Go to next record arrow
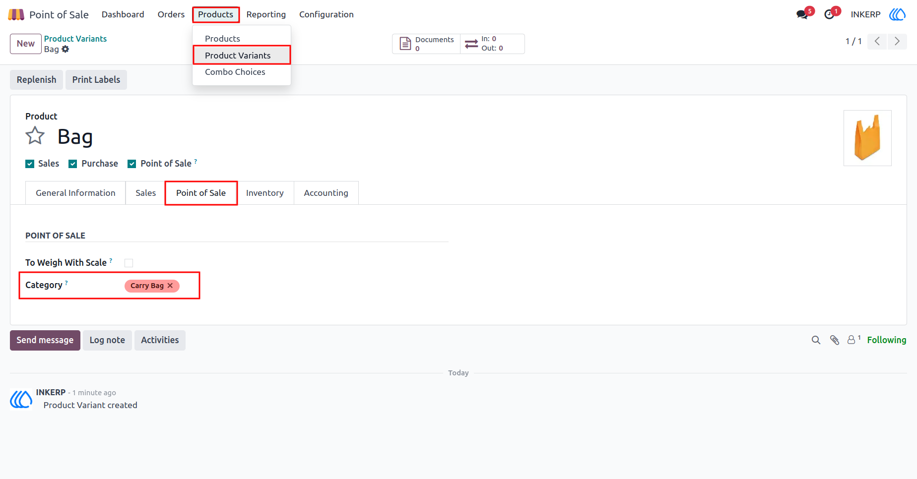The image size is (917, 479). (897, 41)
